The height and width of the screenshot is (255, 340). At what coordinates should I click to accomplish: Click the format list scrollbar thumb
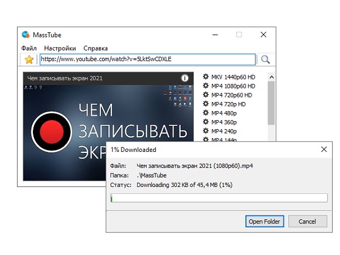coord(271,103)
